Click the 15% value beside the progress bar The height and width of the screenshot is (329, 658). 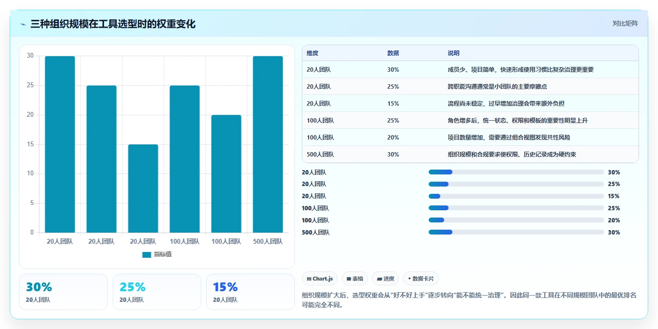click(x=614, y=196)
